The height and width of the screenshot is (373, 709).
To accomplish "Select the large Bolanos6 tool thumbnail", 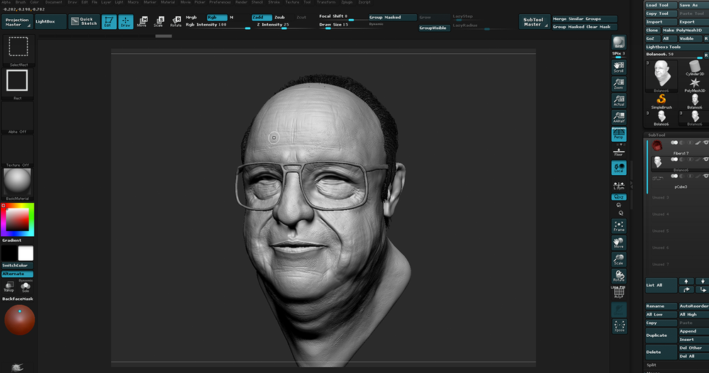I will [x=661, y=76].
